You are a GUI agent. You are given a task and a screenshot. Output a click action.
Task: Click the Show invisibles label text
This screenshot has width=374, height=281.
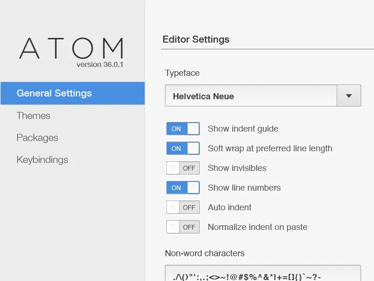click(x=237, y=168)
